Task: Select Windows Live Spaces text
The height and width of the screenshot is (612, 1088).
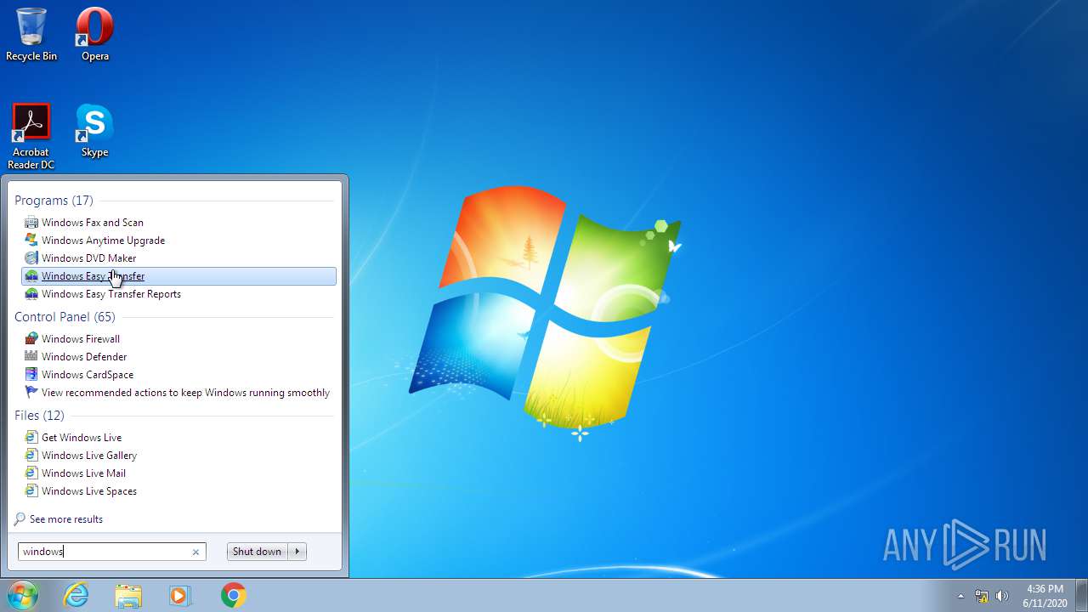Action: pyautogui.click(x=89, y=491)
